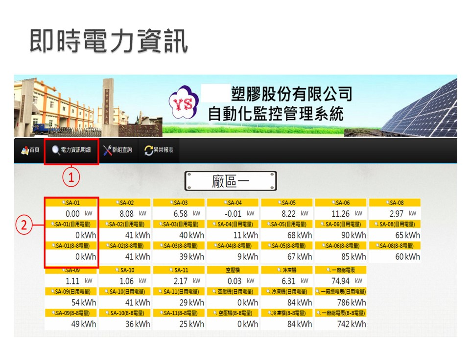The height and width of the screenshot is (353, 470).
Task: Open the SA-03(日用電量) header link
Action: point(179,224)
